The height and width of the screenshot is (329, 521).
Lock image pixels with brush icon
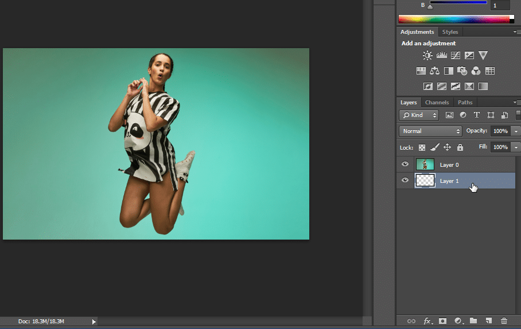[x=434, y=147]
